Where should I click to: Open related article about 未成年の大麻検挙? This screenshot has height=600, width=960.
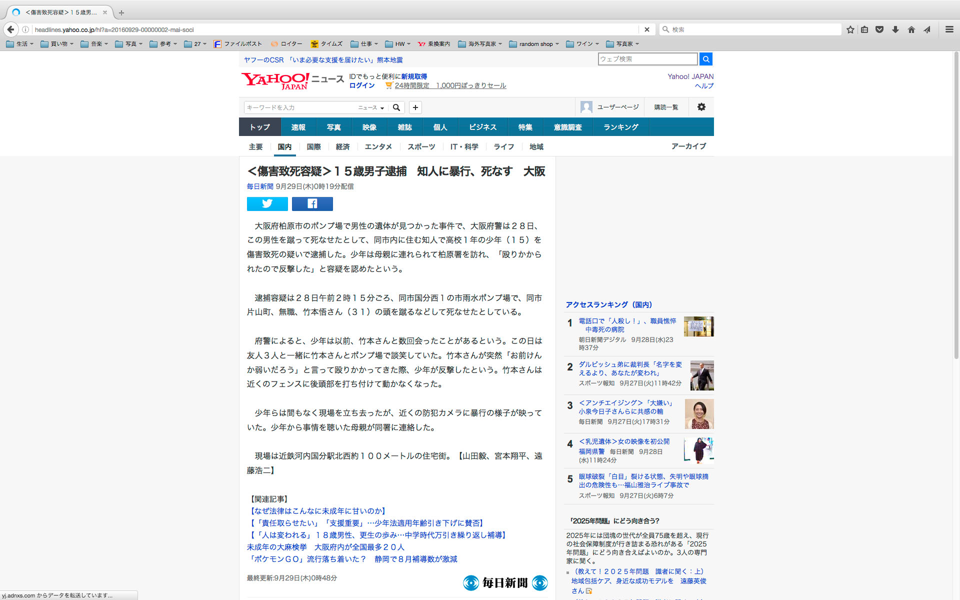coord(325,547)
